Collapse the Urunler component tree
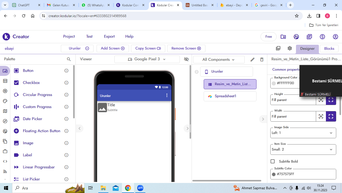 click(x=197, y=72)
